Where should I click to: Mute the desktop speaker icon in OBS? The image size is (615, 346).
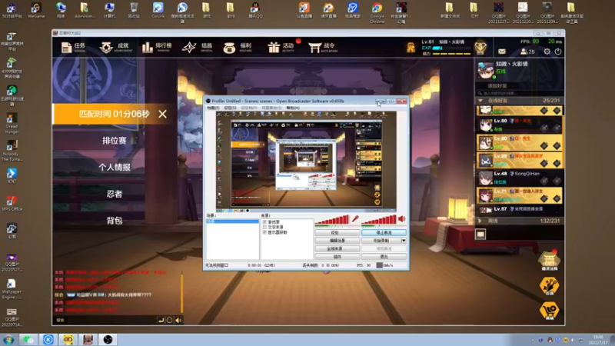pyautogui.click(x=402, y=219)
